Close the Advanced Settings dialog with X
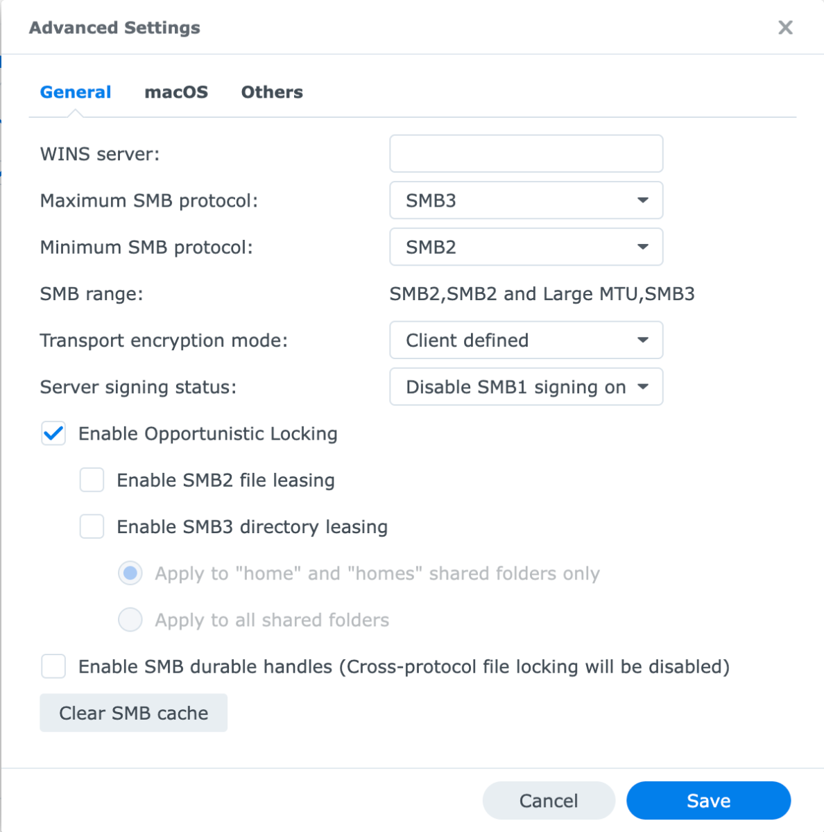The width and height of the screenshot is (824, 832). (x=785, y=28)
